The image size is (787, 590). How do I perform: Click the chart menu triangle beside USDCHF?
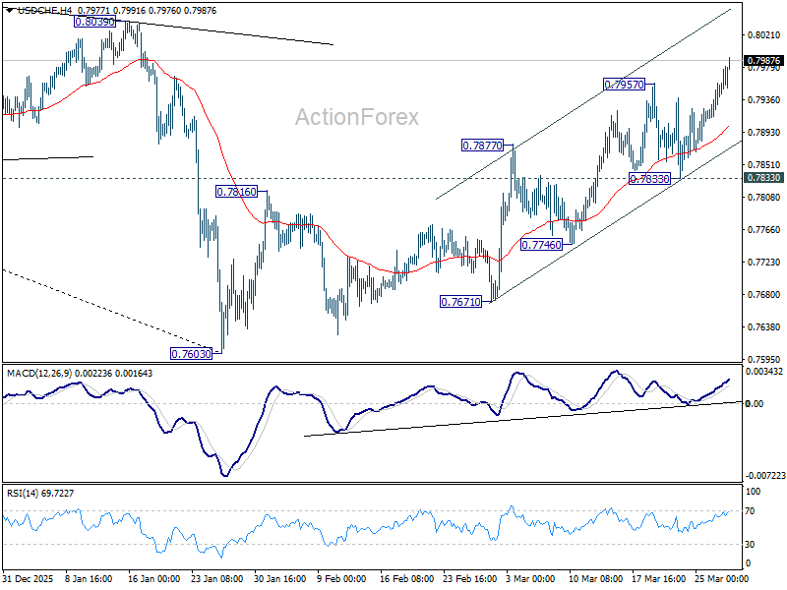click(10, 10)
